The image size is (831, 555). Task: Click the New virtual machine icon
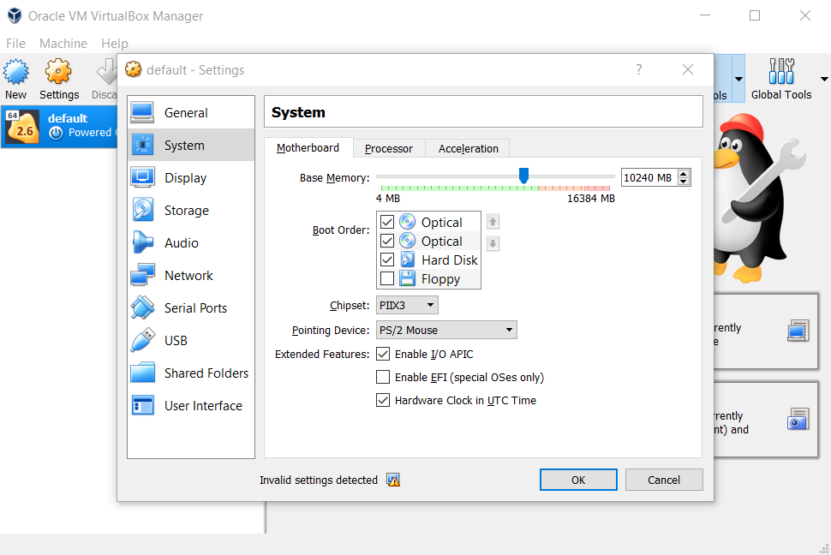coord(16,72)
